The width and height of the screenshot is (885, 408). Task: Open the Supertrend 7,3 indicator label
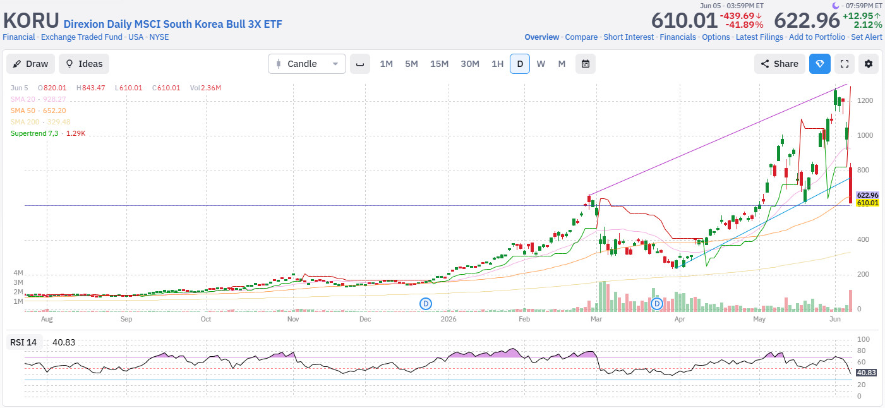(34, 133)
